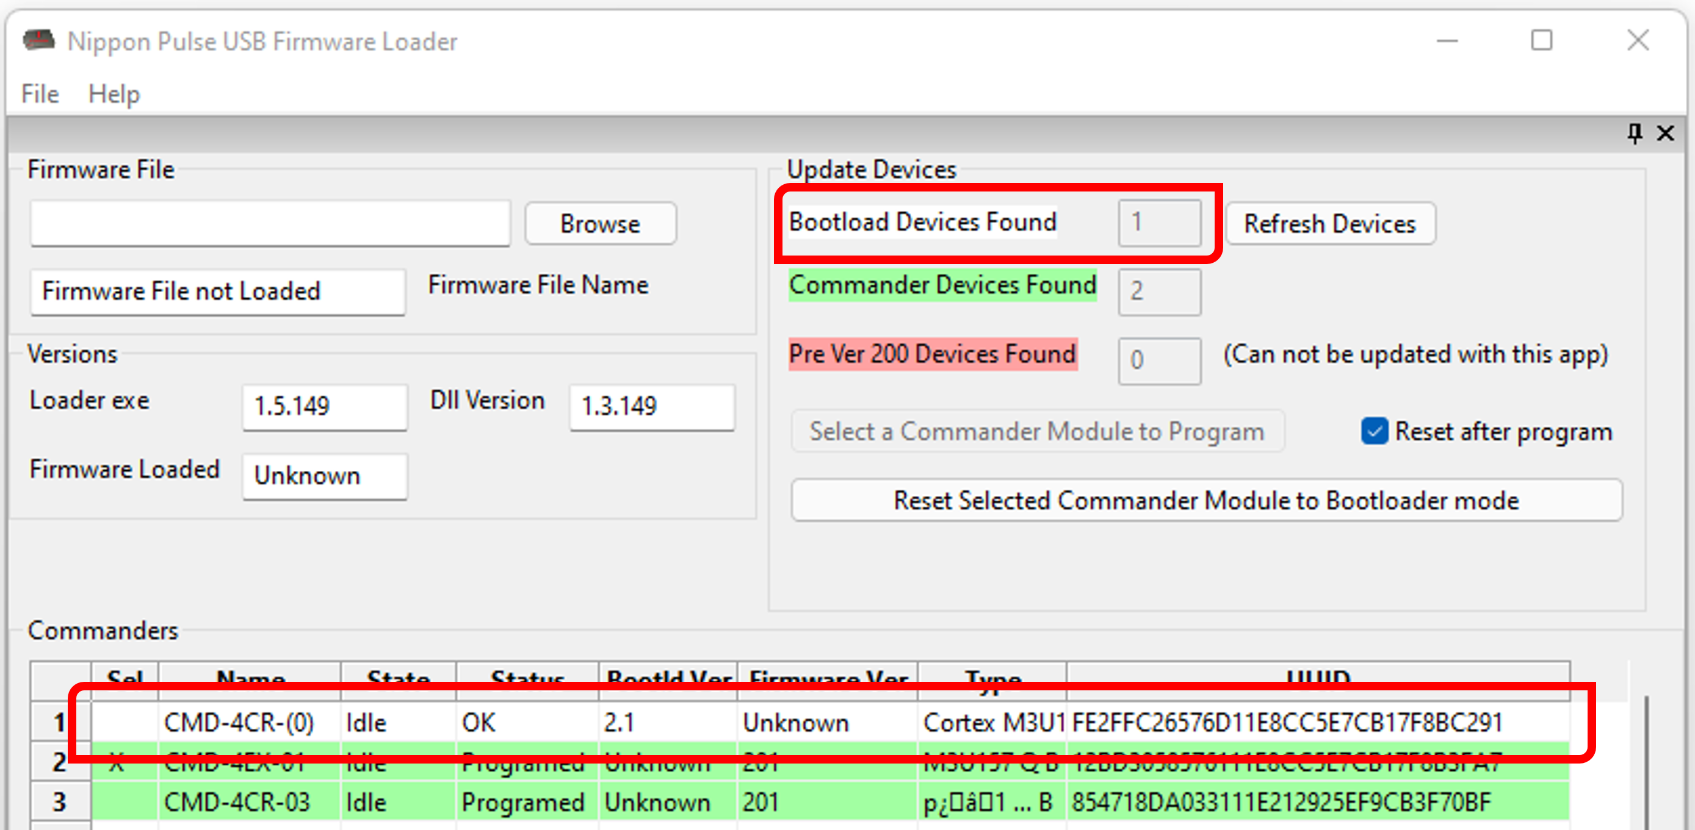The height and width of the screenshot is (830, 1695).
Task: Click the Nippon Pulse app icon in title bar
Action: click(39, 40)
